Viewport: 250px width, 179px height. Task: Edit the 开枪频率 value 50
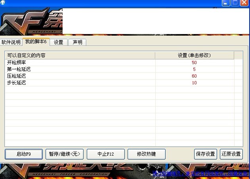pos(194,63)
